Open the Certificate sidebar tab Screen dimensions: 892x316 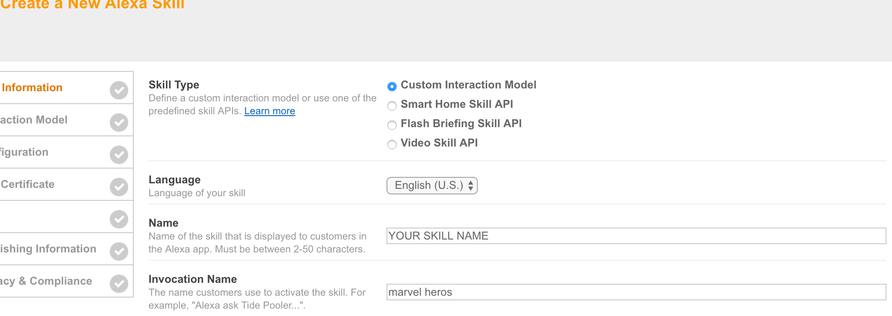(x=28, y=184)
